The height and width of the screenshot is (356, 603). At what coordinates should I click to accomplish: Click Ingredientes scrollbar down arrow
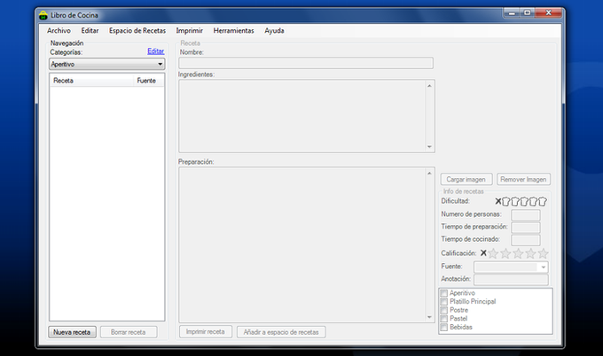[x=429, y=147]
